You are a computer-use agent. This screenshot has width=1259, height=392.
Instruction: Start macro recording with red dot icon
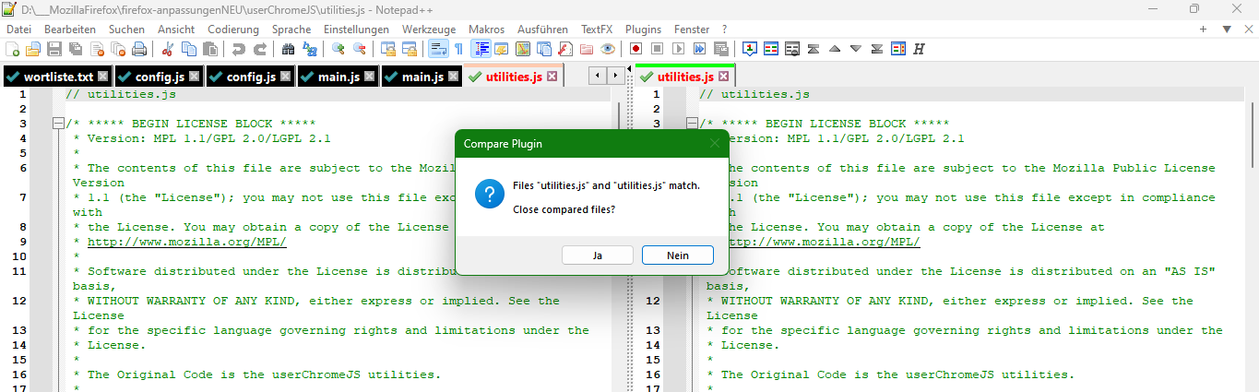(x=636, y=49)
